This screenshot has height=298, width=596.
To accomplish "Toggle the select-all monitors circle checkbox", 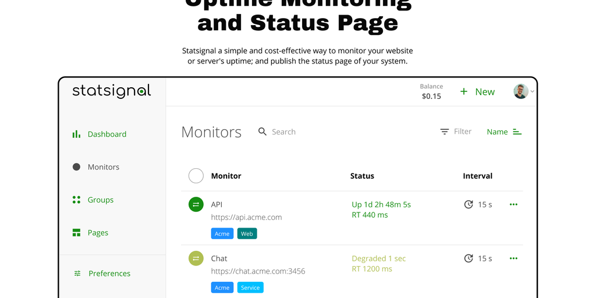I will point(196,176).
